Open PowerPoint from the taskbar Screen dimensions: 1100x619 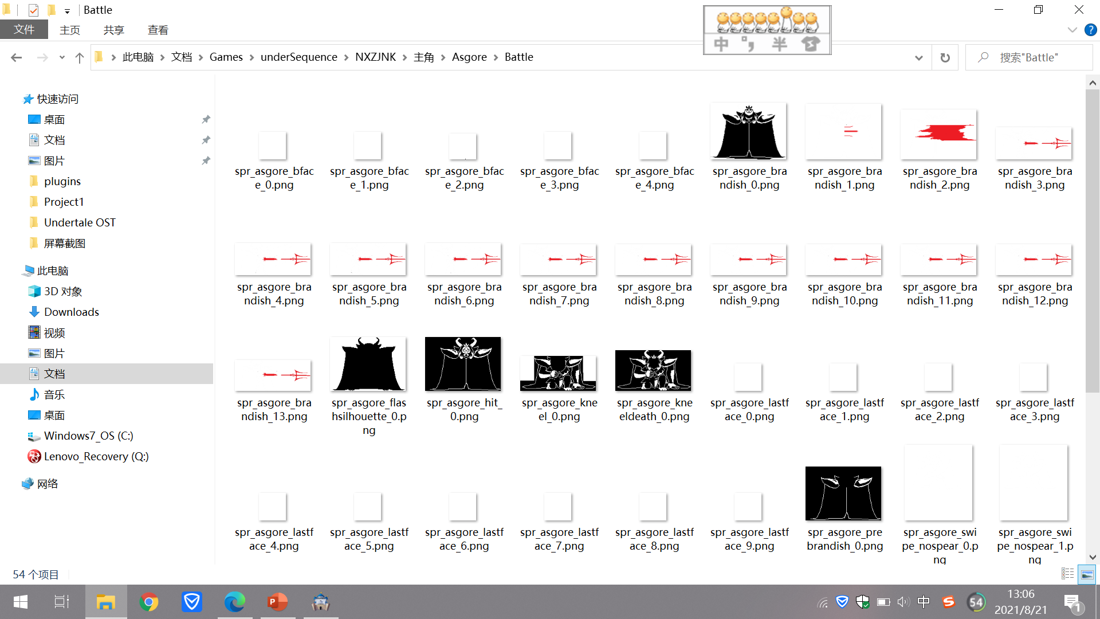tap(277, 602)
